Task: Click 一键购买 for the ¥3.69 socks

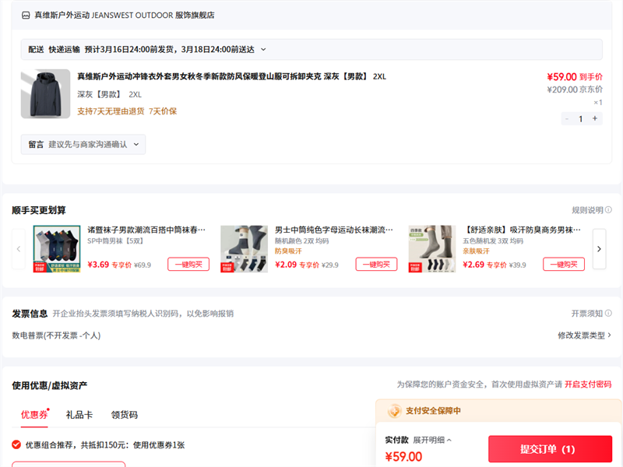Action: tap(188, 265)
